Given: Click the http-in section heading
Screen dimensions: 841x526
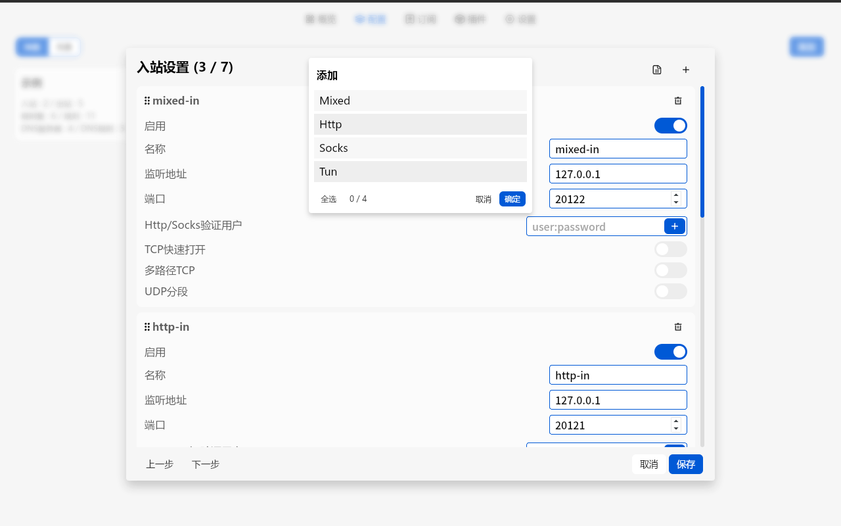Looking at the screenshot, I should point(171,327).
